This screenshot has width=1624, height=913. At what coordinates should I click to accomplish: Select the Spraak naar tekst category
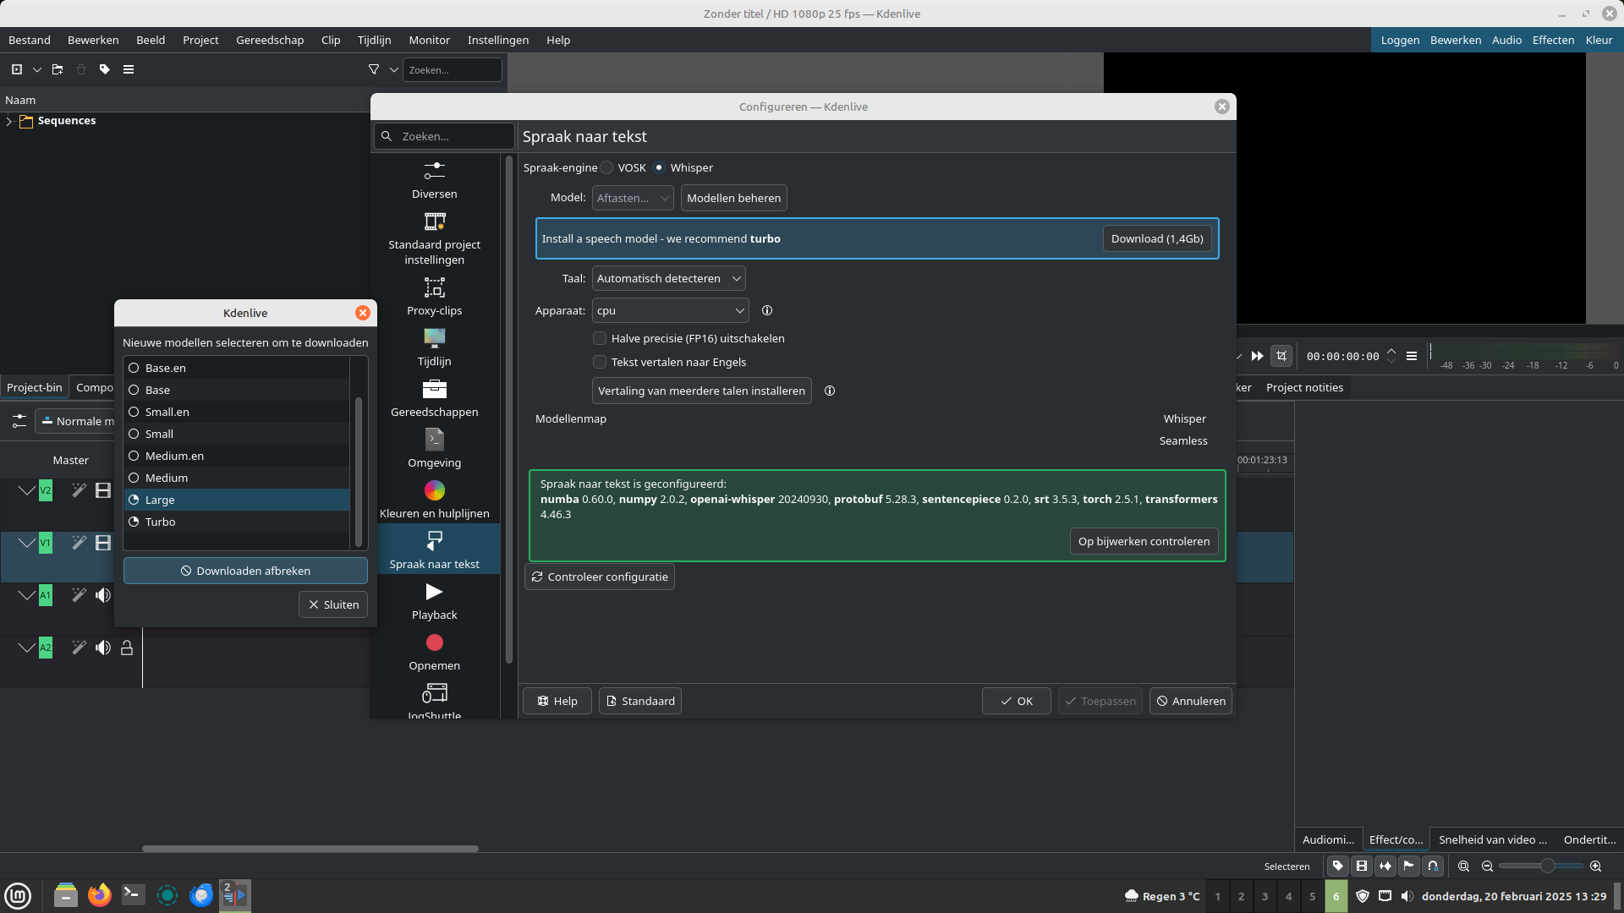434,549
